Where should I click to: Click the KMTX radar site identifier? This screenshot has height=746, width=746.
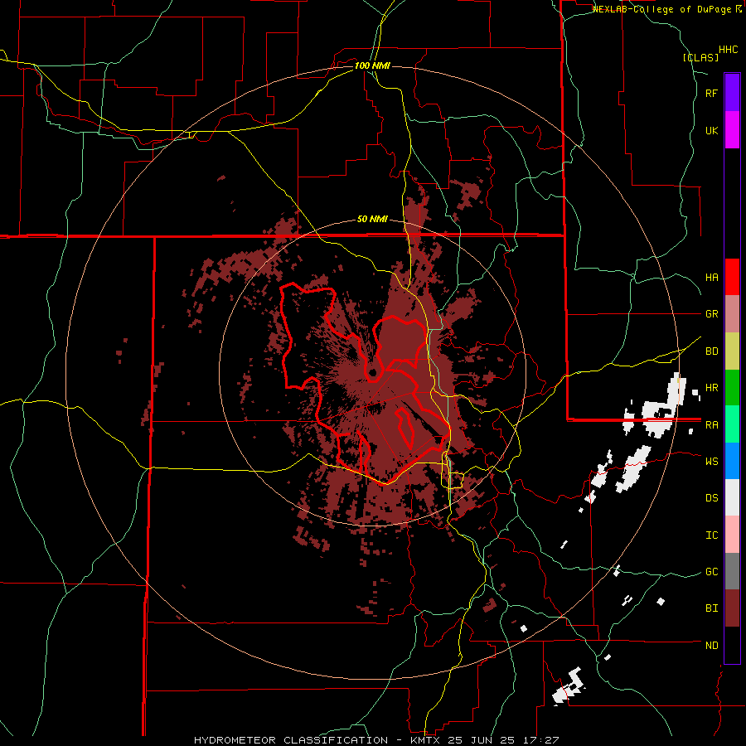tap(427, 740)
